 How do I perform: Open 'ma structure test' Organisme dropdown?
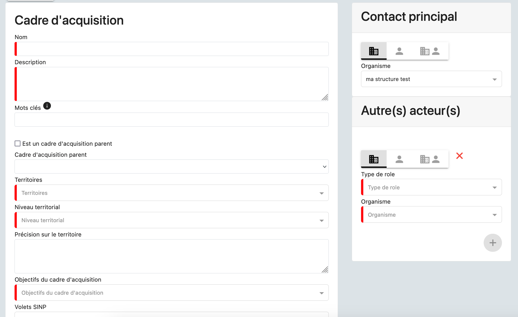point(431,79)
